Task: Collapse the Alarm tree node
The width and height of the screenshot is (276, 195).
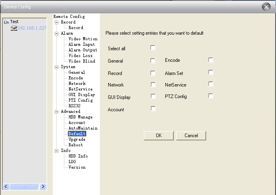Action: pyautogui.click(x=56, y=33)
